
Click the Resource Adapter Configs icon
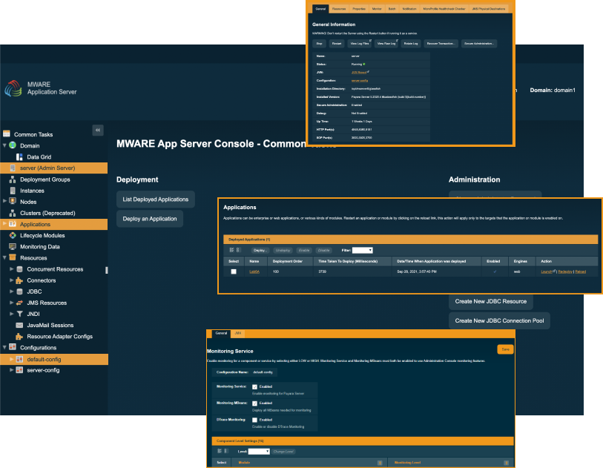point(19,337)
